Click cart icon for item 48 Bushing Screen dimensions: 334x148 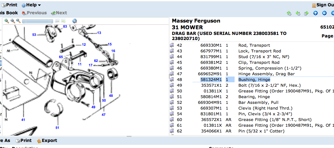172,80
